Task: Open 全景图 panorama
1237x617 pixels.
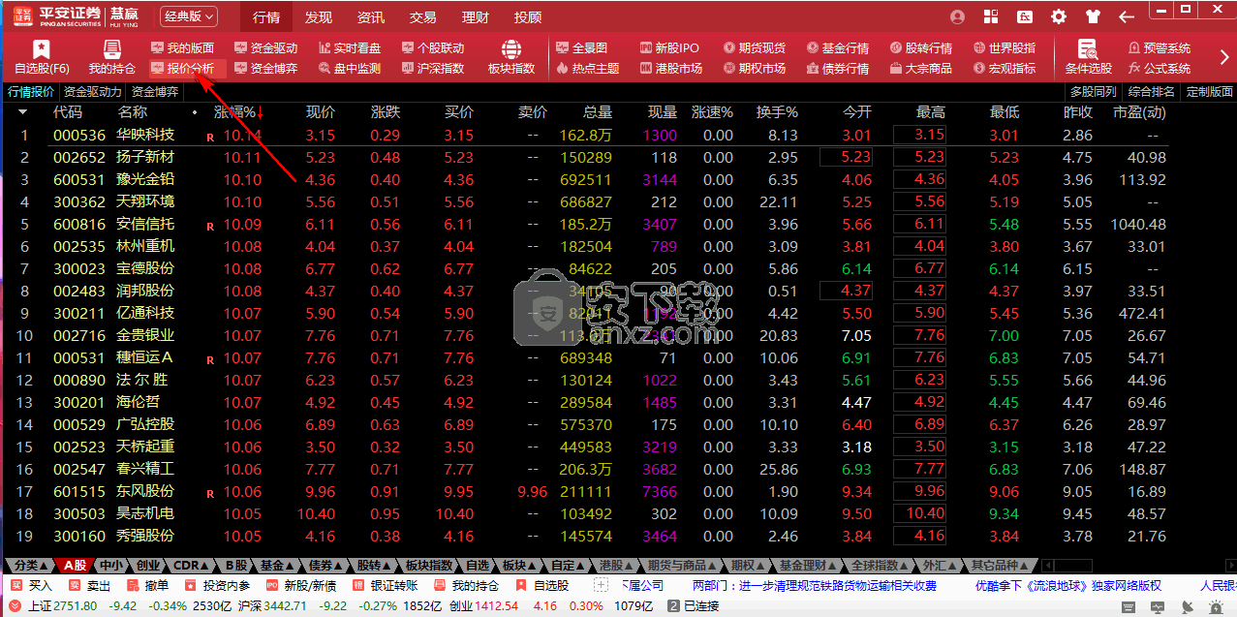Action: point(581,47)
